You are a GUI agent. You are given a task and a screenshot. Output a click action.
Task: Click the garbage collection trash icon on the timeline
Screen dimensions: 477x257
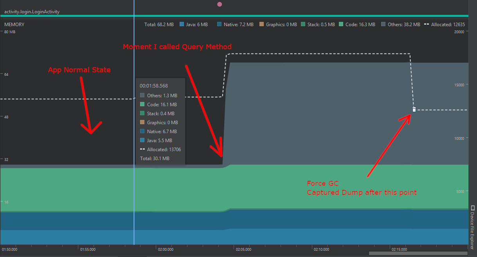(414, 109)
